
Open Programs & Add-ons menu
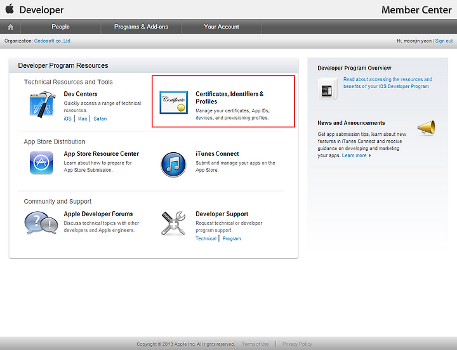(x=141, y=27)
